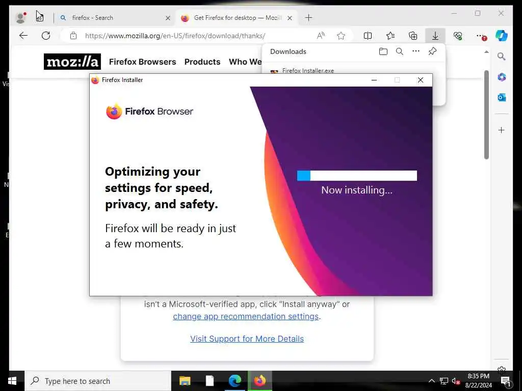
Task: Click the blank document taskbar icon
Action: [x=210, y=381]
